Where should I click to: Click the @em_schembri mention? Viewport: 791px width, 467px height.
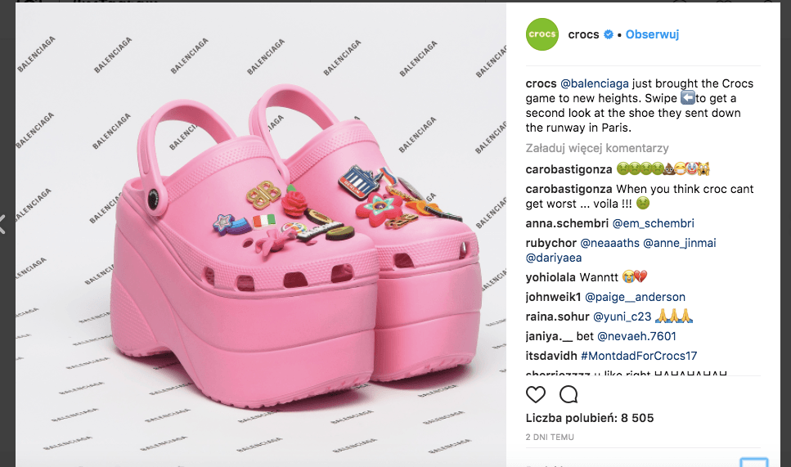pos(653,223)
